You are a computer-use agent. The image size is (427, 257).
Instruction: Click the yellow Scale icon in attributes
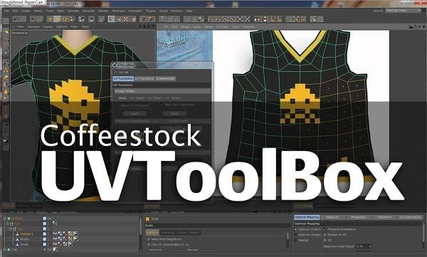tap(147, 219)
